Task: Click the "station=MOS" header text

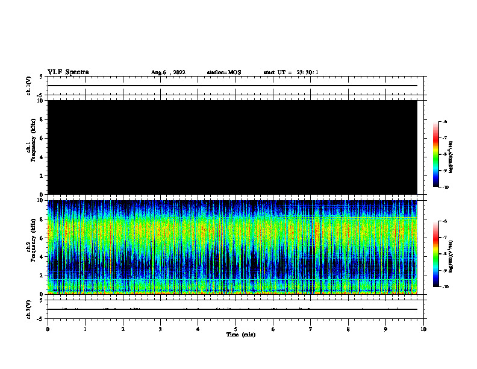Action: (x=224, y=72)
